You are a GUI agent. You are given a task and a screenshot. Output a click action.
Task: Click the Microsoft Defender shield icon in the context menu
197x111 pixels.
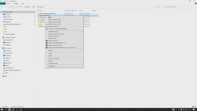(46, 29)
